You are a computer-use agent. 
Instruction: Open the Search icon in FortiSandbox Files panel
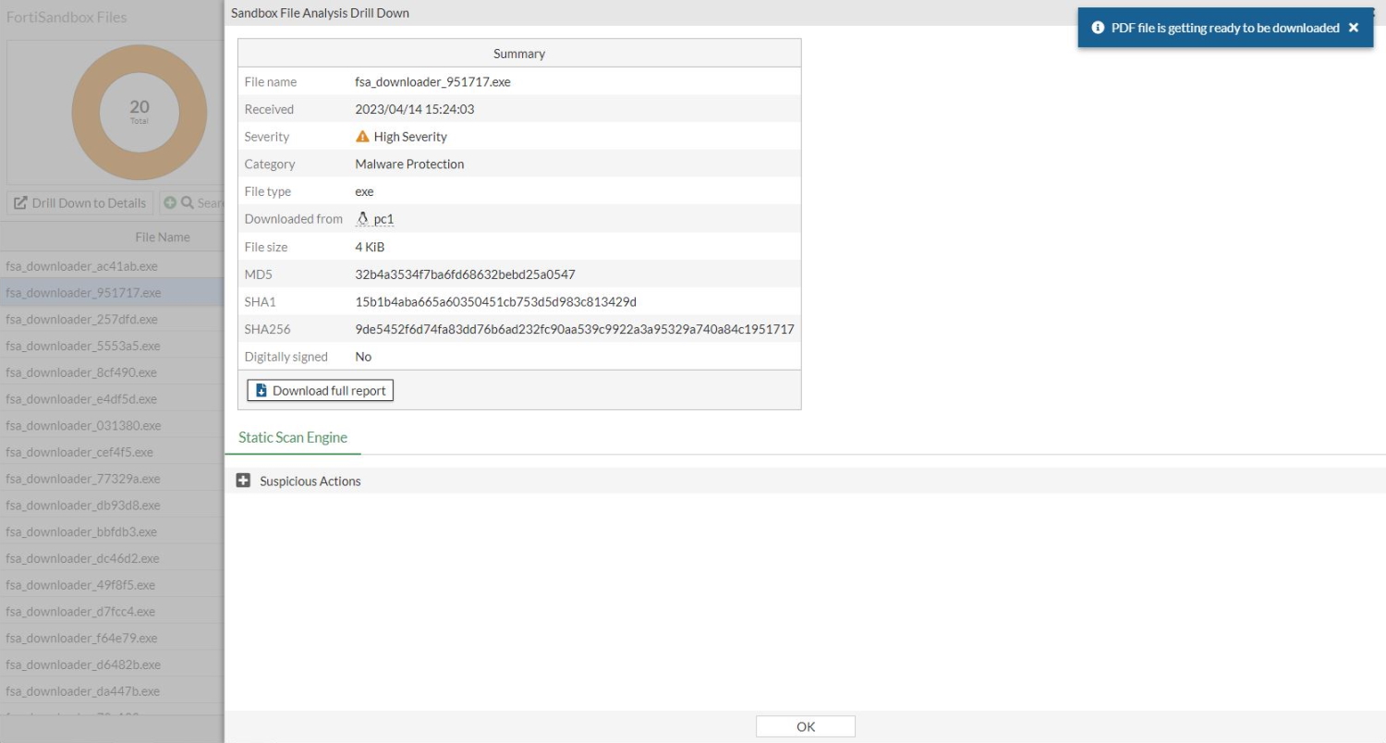point(186,202)
